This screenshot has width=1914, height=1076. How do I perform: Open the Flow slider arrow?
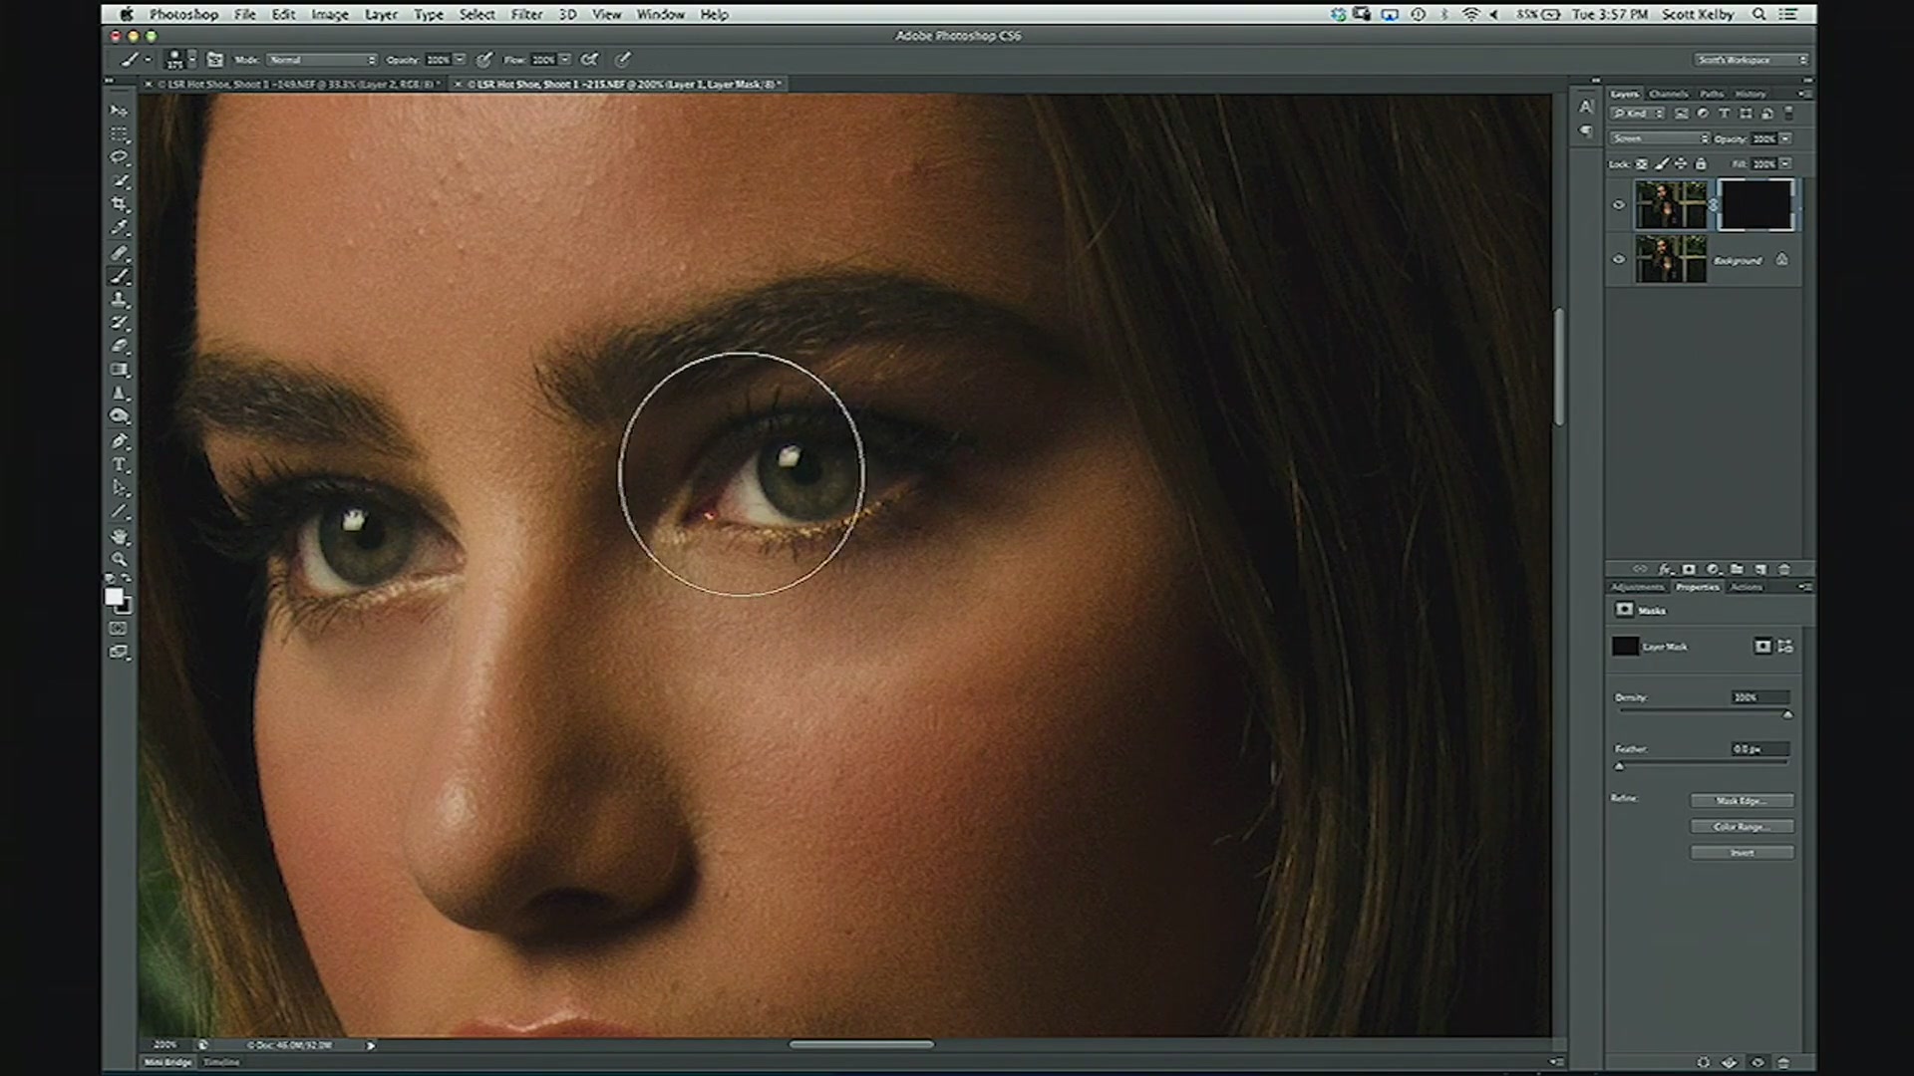565,60
